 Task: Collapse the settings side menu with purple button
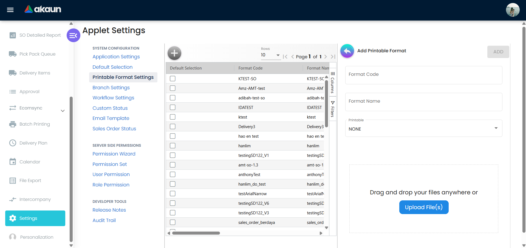(73, 35)
